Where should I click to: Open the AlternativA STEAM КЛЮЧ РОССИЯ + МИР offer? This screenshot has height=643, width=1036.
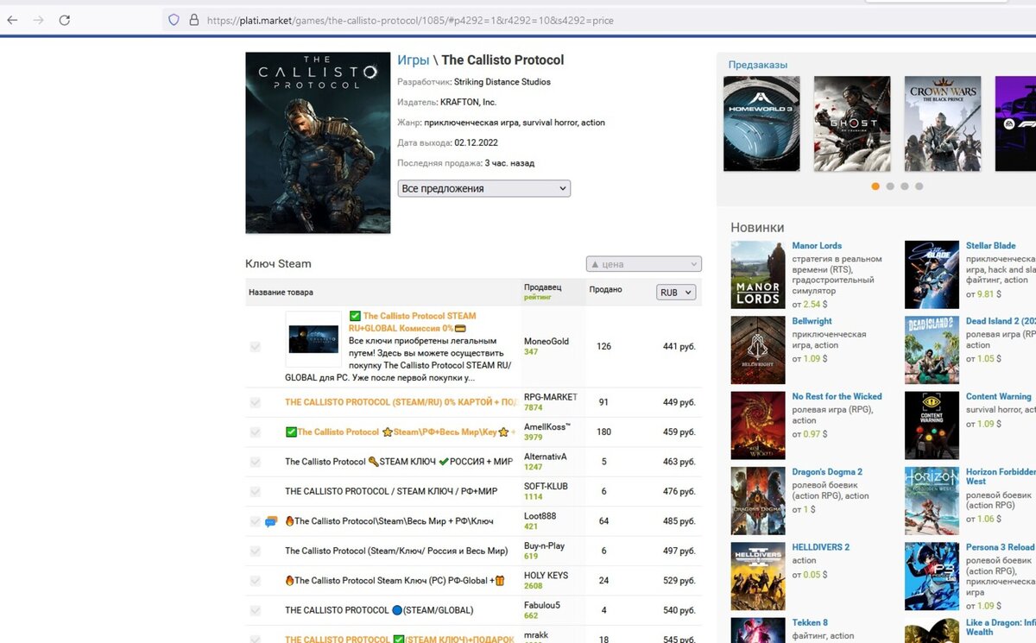399,462
